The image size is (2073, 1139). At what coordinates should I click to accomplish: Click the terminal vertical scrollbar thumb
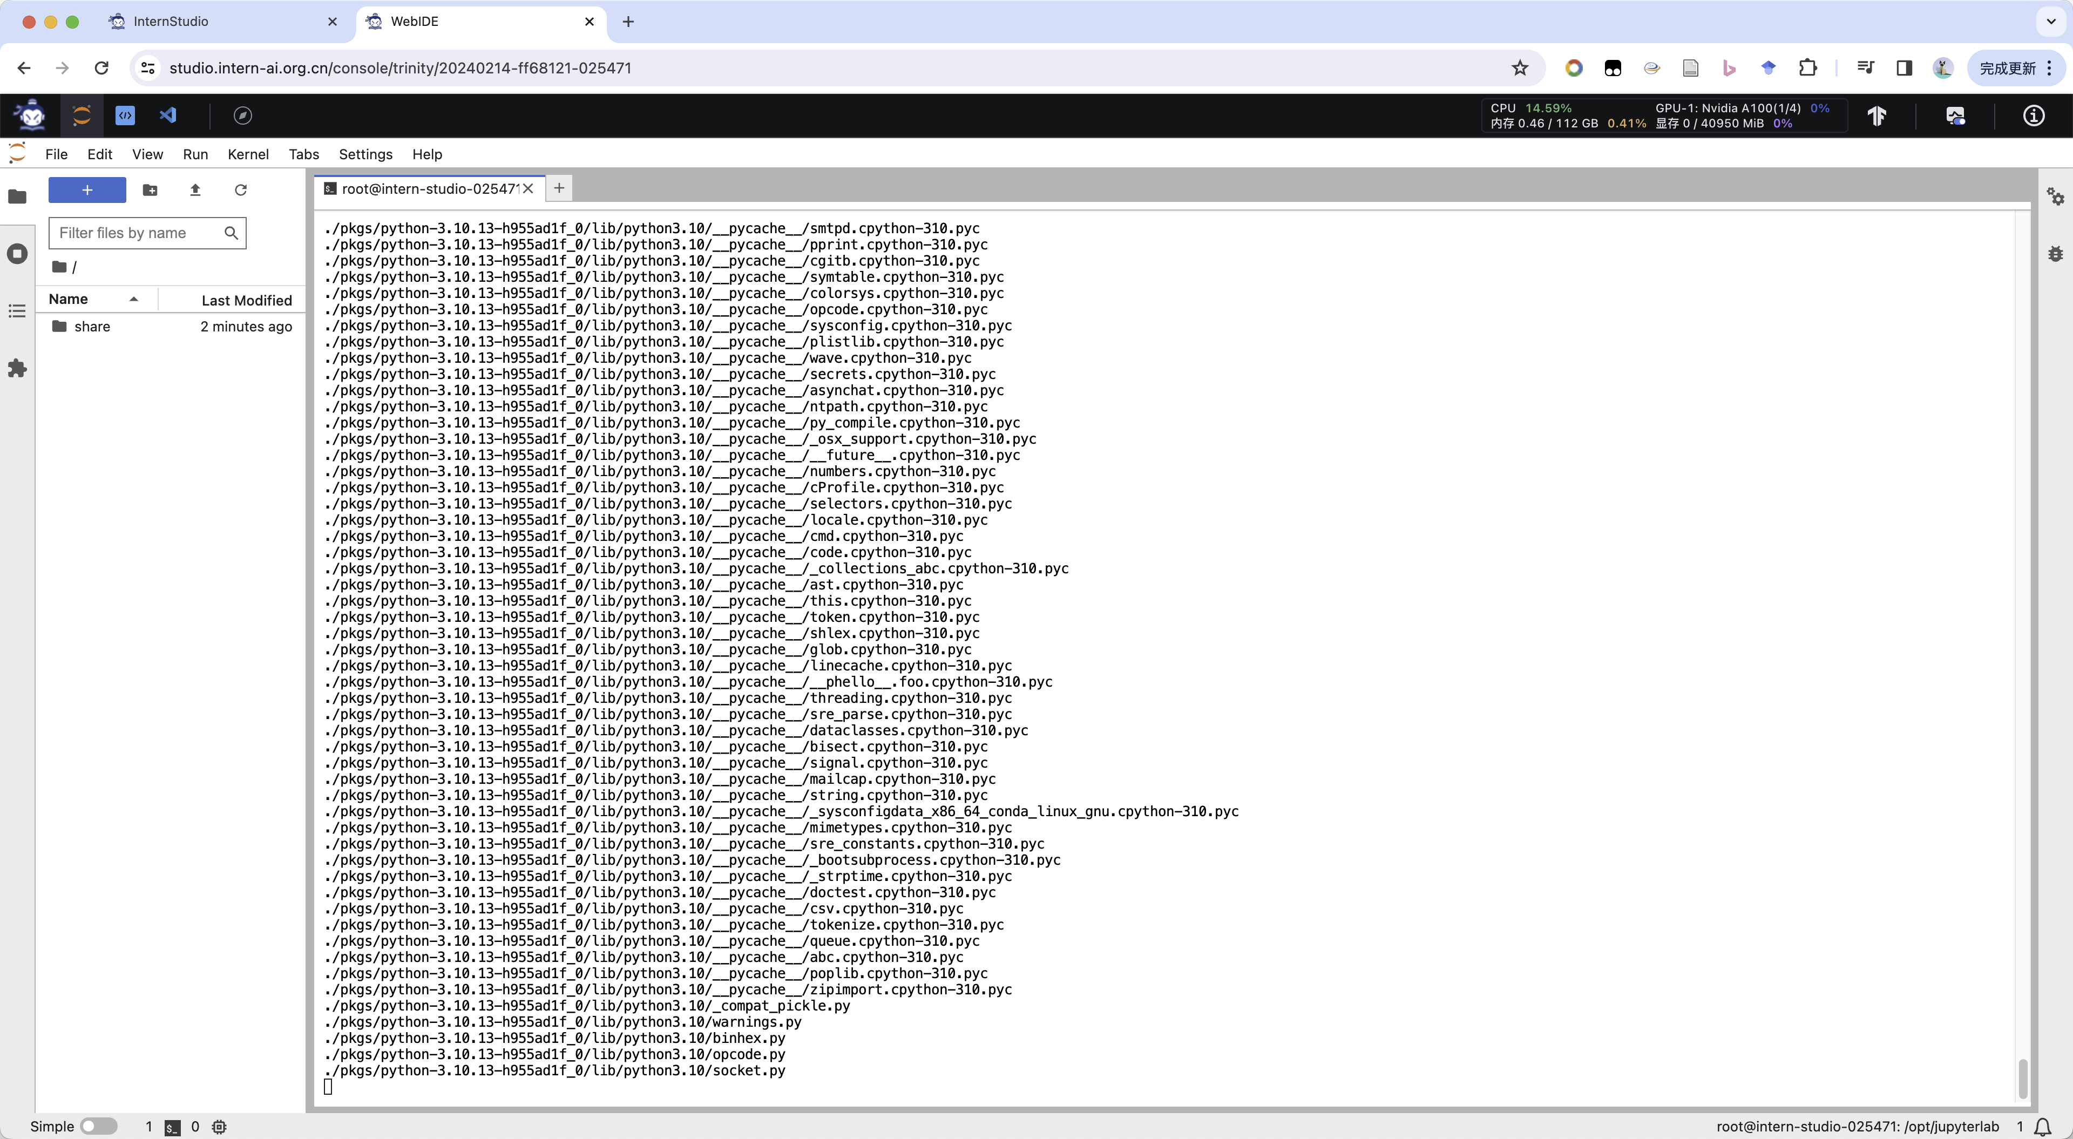tap(2022, 1079)
